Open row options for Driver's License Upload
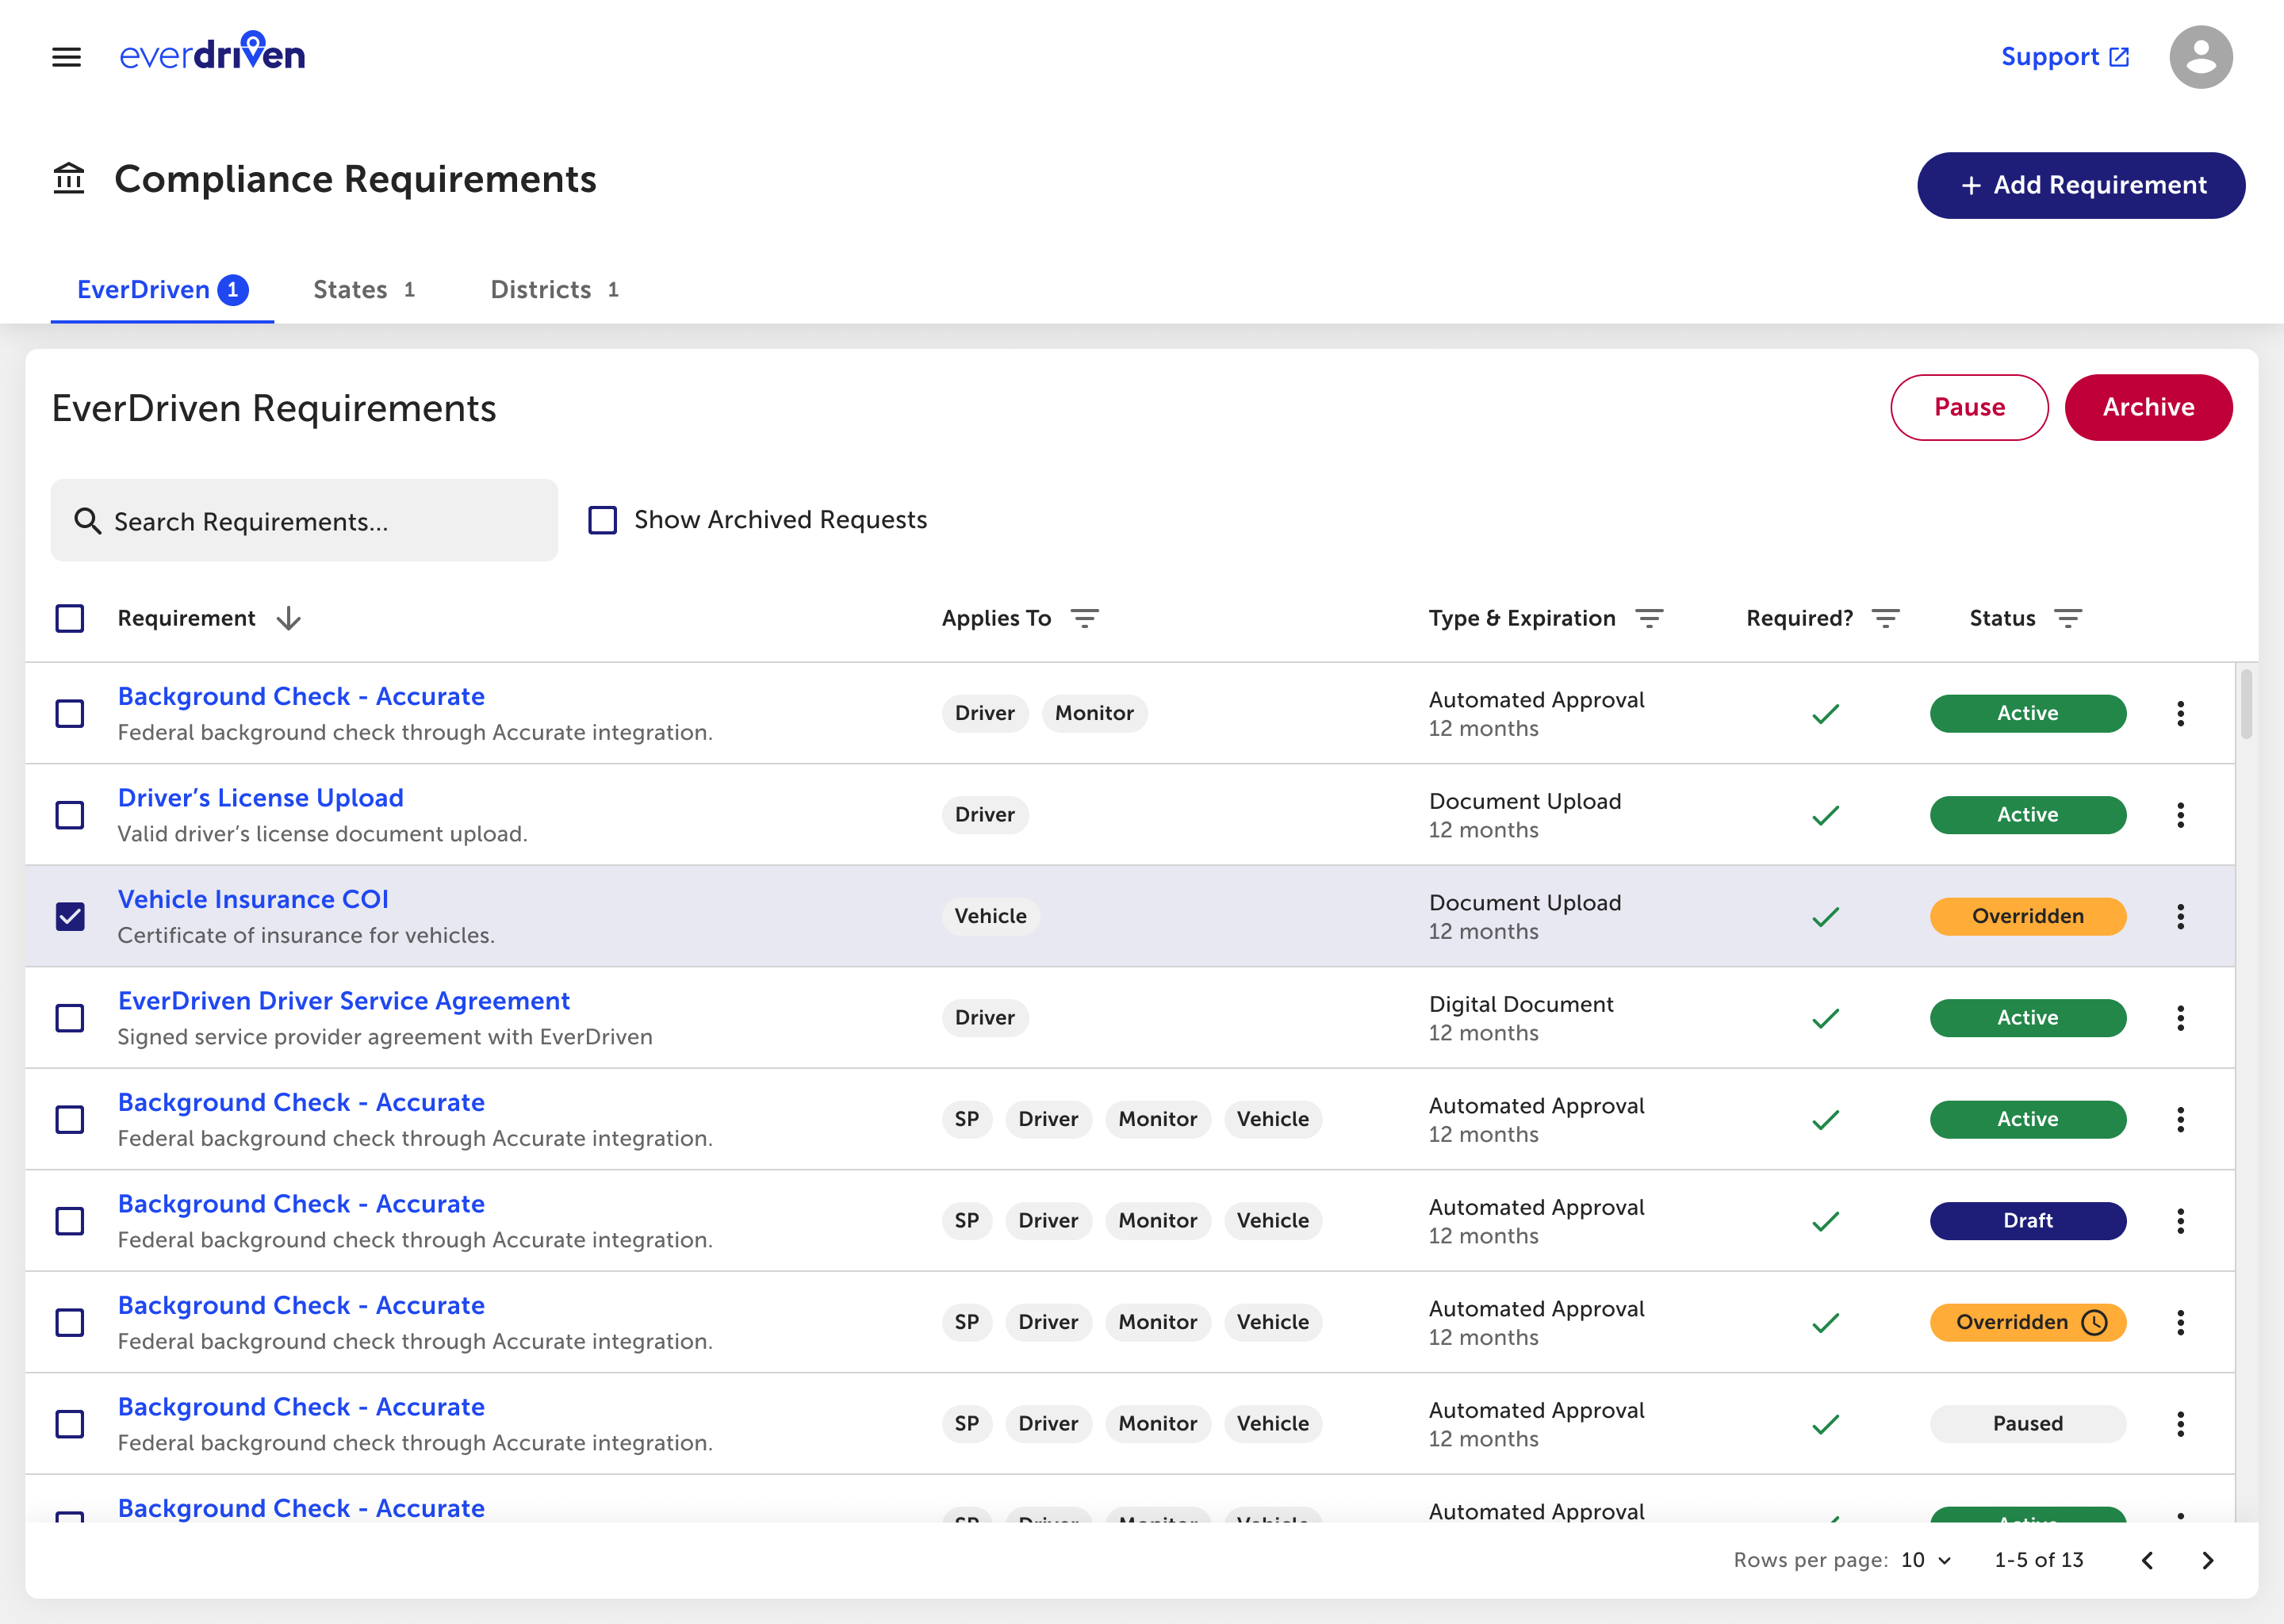 tap(2180, 815)
